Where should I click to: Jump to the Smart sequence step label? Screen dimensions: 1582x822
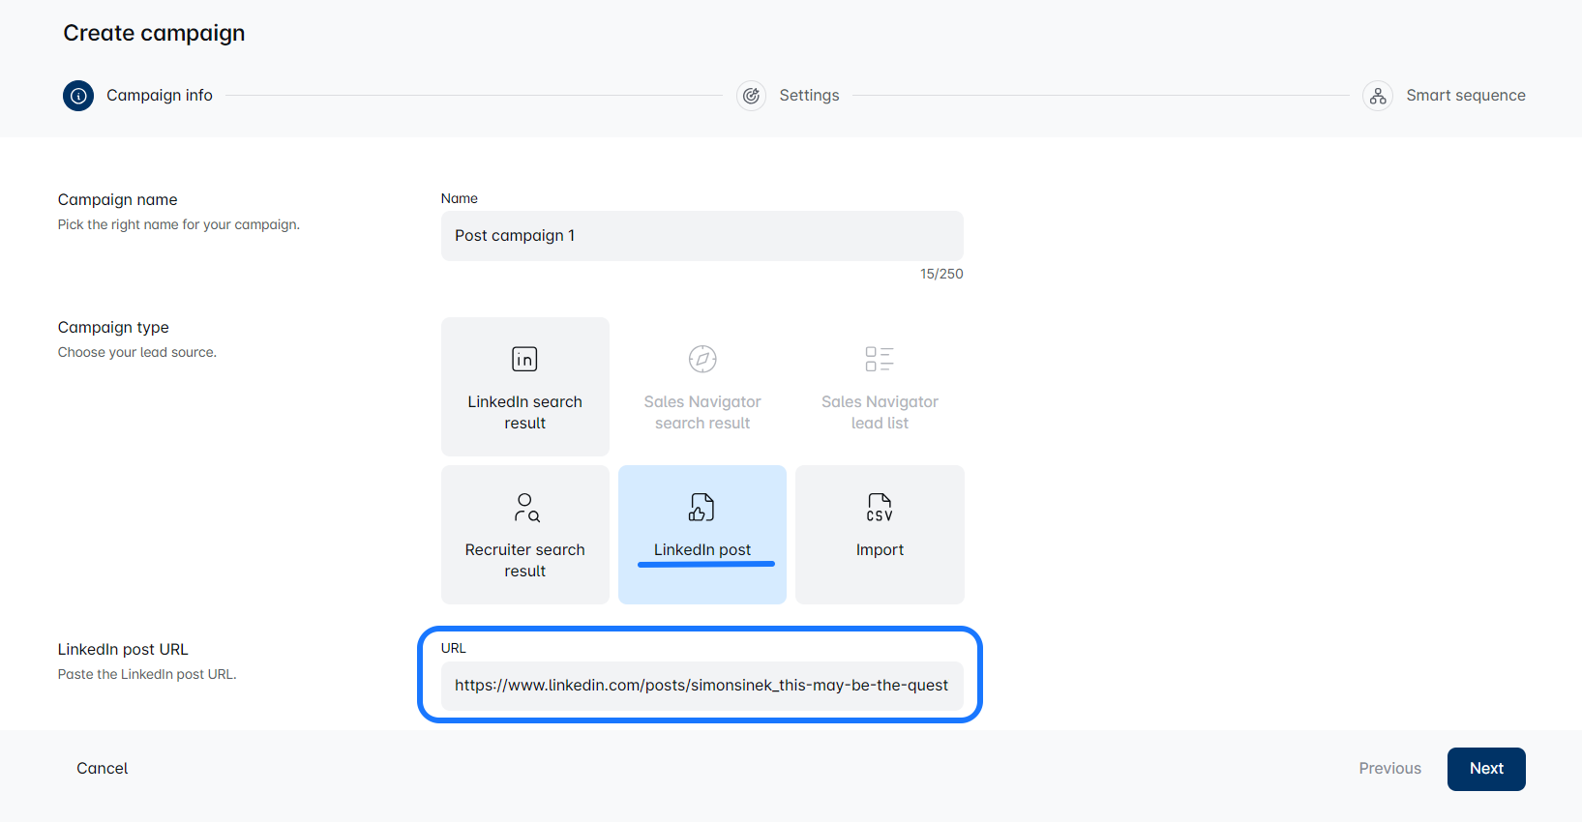pos(1465,96)
